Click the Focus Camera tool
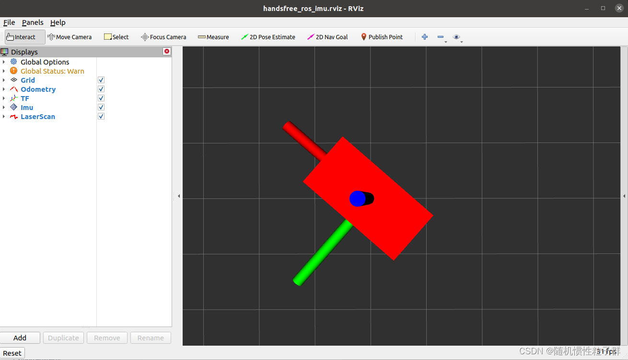The height and width of the screenshot is (360, 628). pos(163,37)
